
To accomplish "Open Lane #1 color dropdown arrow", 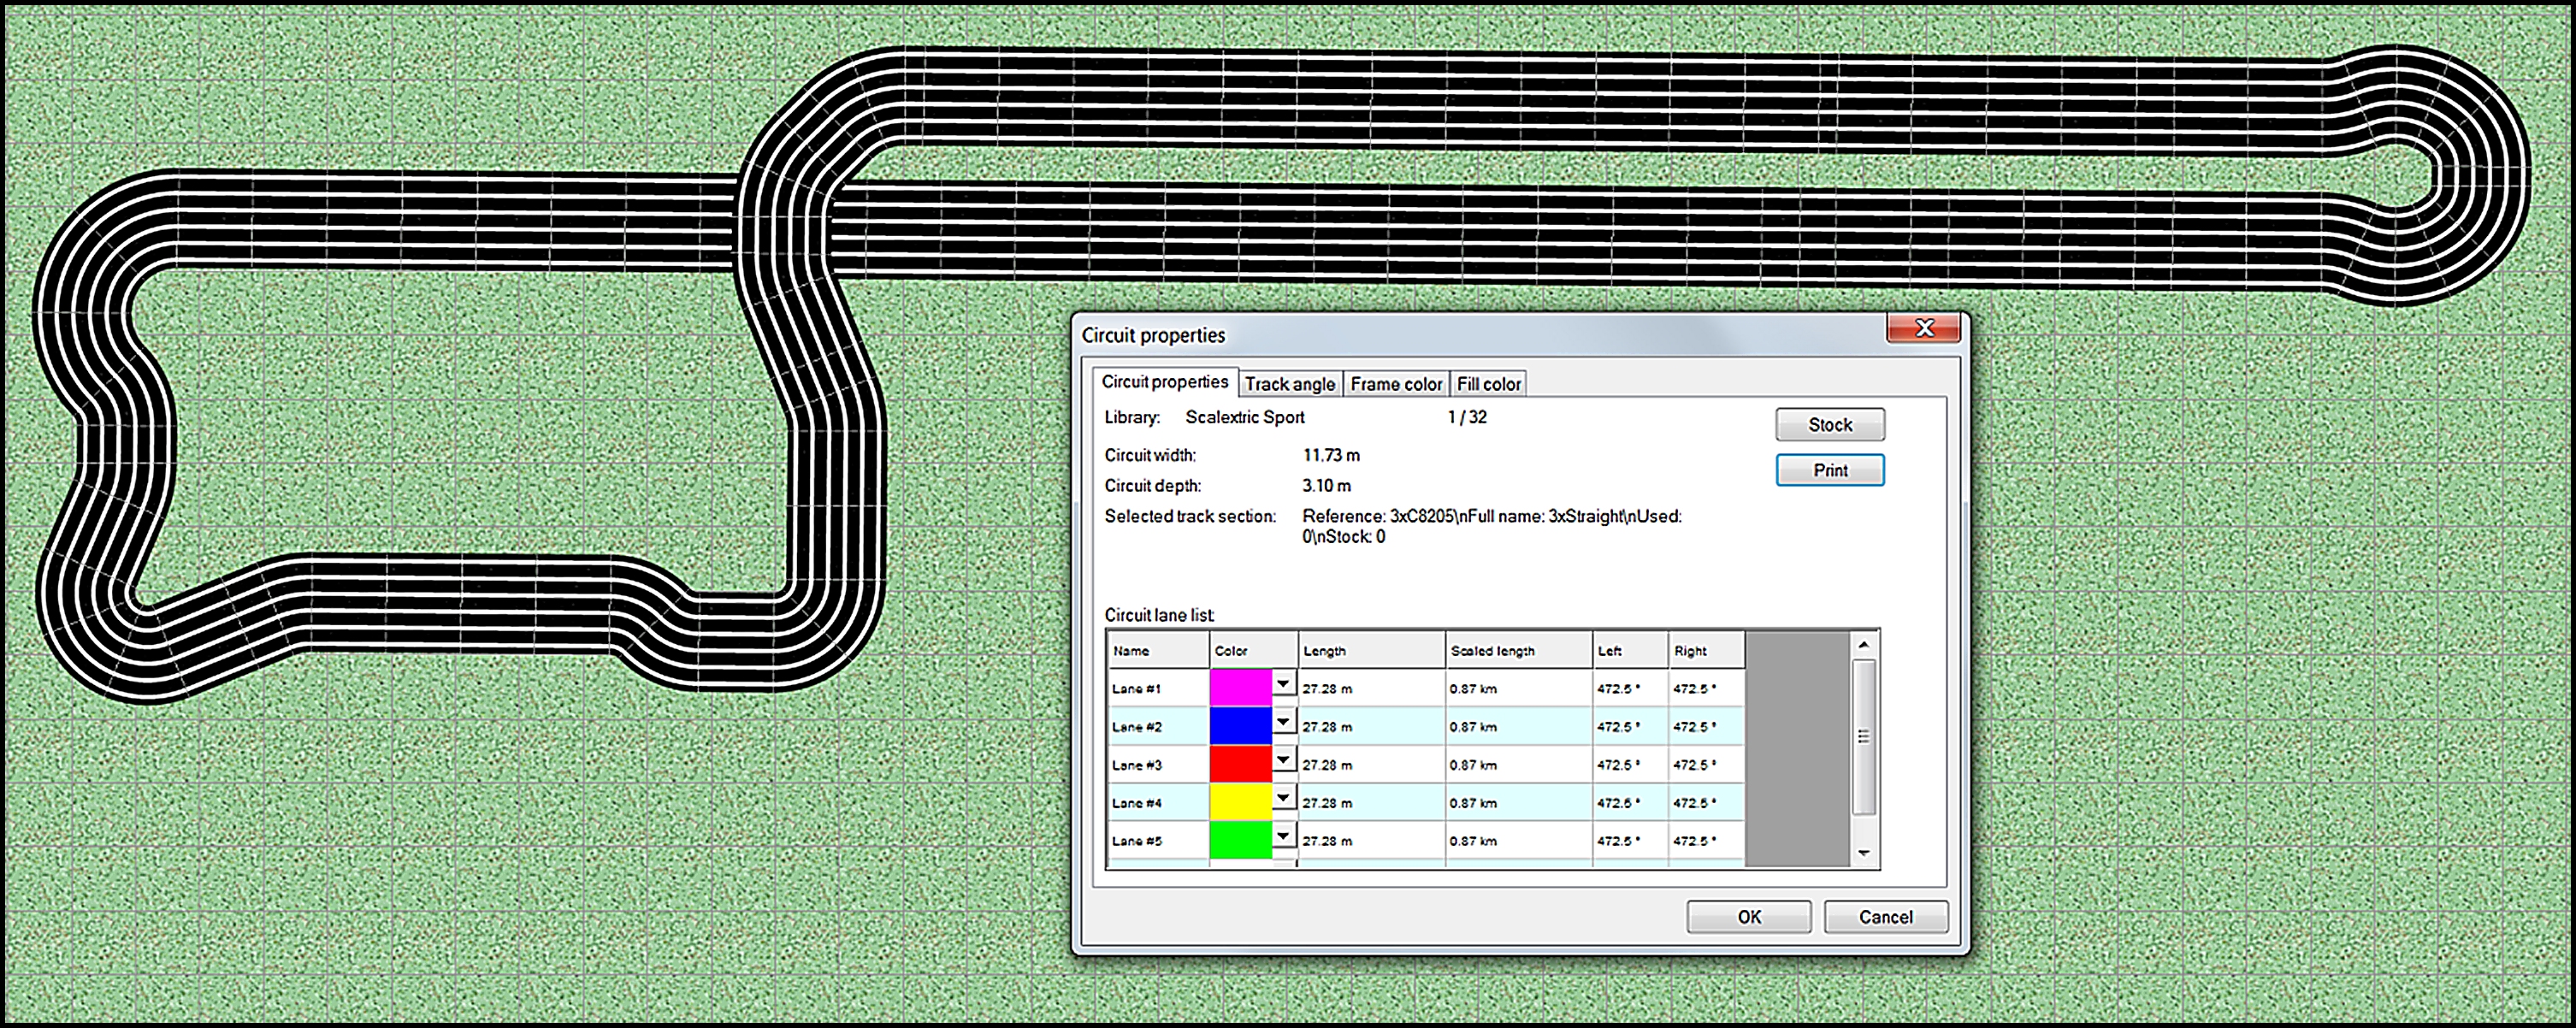I will coord(1283,684).
